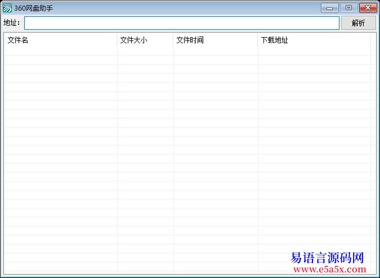Click the divider at right edge of 下载地址 header
Image resolution: width=380 pixels, height=278 pixels.
370,40
